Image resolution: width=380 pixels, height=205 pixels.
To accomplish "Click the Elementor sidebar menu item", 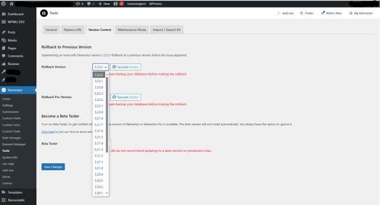I will [18, 90].
